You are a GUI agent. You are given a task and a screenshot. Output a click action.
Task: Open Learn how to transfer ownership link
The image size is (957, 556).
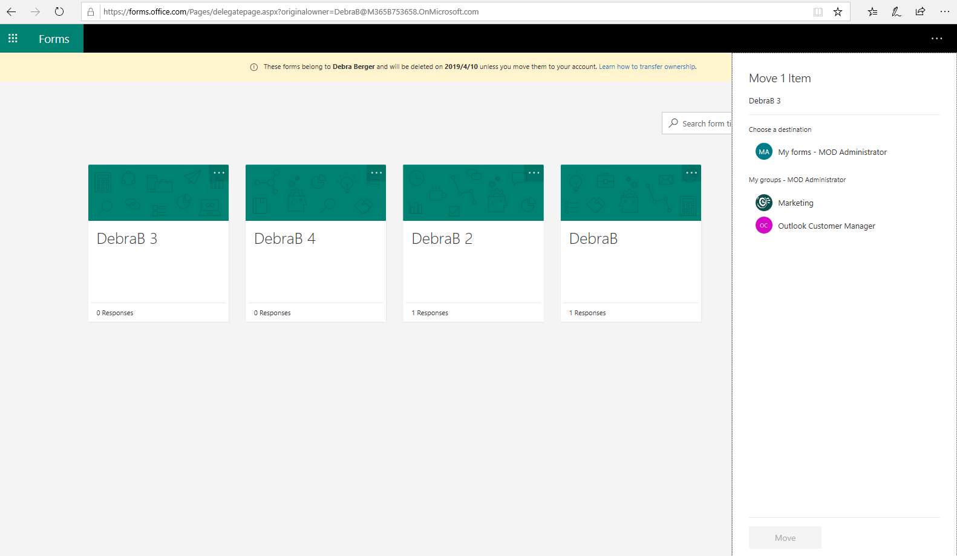pos(647,67)
